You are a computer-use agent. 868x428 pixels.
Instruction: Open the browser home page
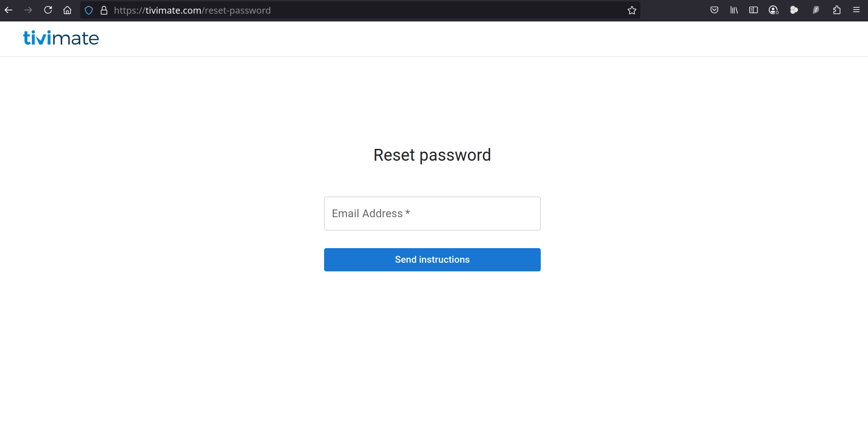pyautogui.click(x=67, y=10)
